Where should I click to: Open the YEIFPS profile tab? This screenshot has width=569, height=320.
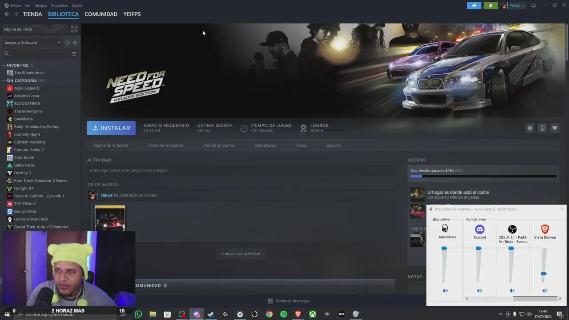(132, 14)
